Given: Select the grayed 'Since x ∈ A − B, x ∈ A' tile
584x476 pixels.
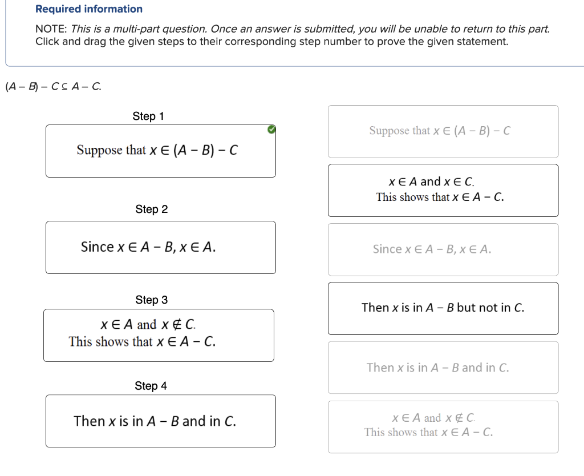Looking at the screenshot, I should (x=443, y=249).
